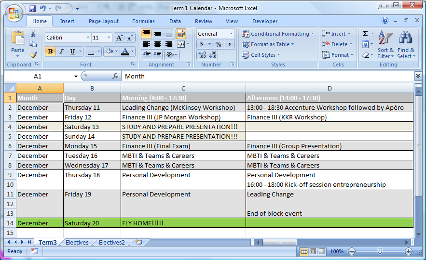Save the workbook using the floppy icon
This screenshot has height=260, width=426.
click(x=32, y=9)
